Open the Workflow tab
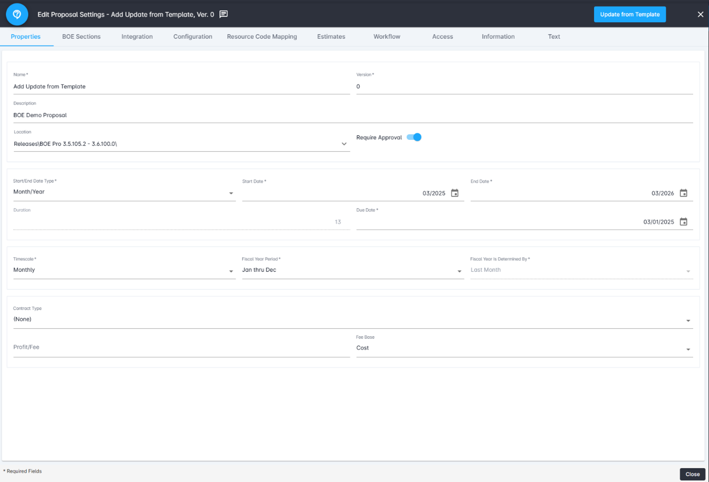 (387, 37)
